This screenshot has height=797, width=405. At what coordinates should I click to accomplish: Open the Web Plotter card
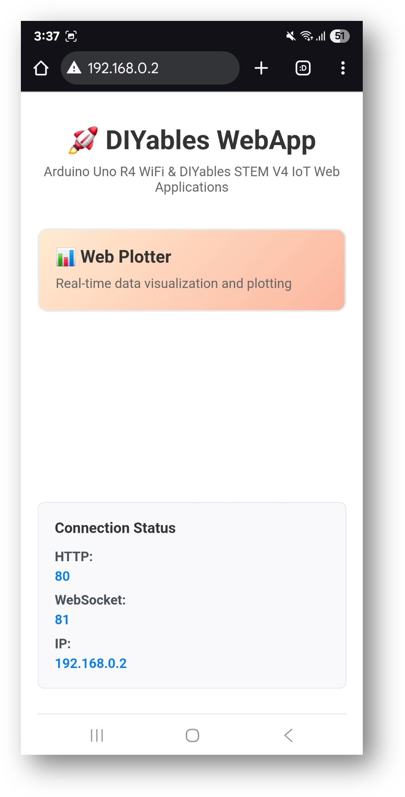[191, 270]
